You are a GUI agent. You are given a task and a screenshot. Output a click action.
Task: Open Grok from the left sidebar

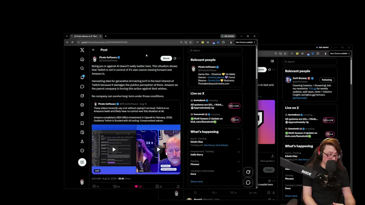click(82, 96)
